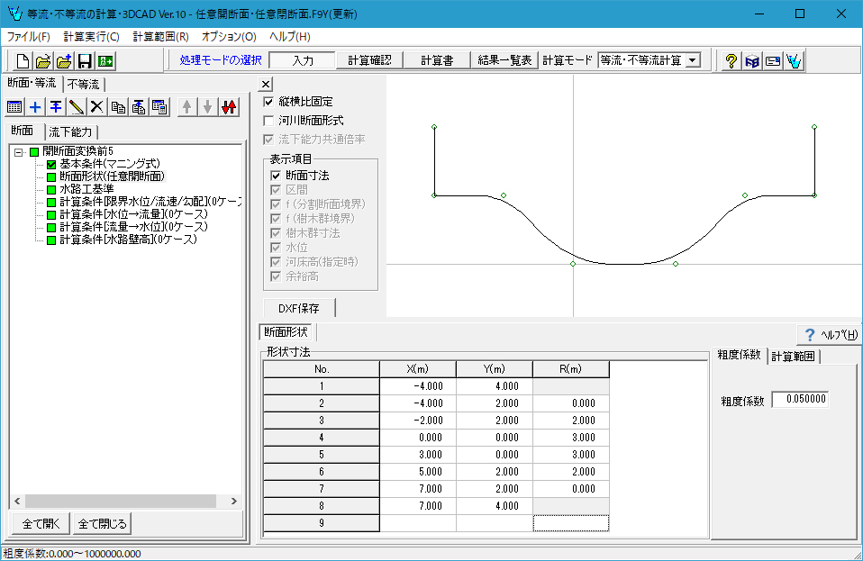Click the tree horizontal scrollbar right arrow
The height and width of the screenshot is (561, 863).
[x=234, y=501]
